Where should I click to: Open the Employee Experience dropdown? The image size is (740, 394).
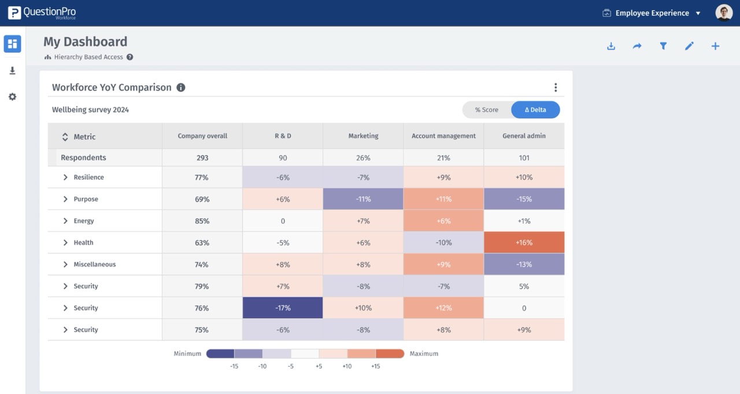(652, 13)
